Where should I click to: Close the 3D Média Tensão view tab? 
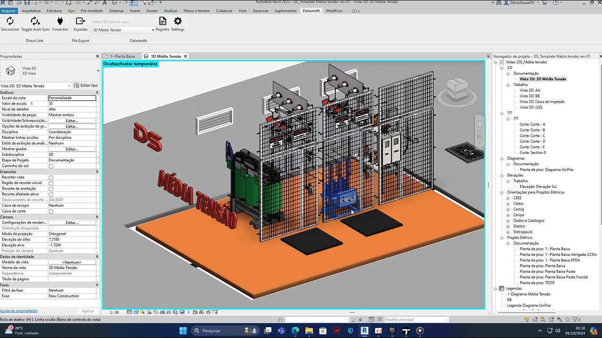coord(185,56)
